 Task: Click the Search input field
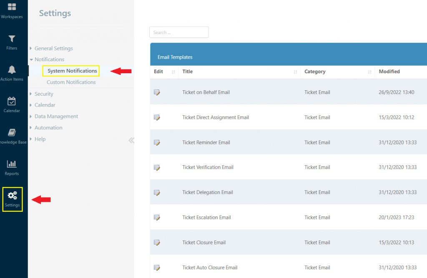[179, 32]
